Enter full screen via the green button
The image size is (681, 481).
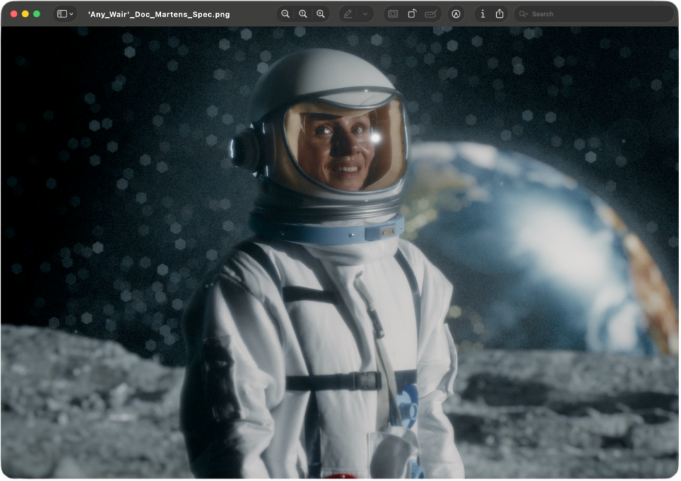(37, 14)
